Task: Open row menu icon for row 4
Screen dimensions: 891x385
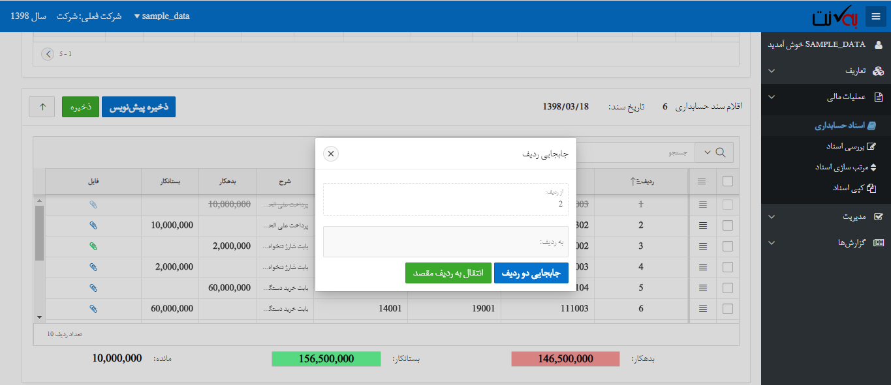Action: [x=702, y=267]
